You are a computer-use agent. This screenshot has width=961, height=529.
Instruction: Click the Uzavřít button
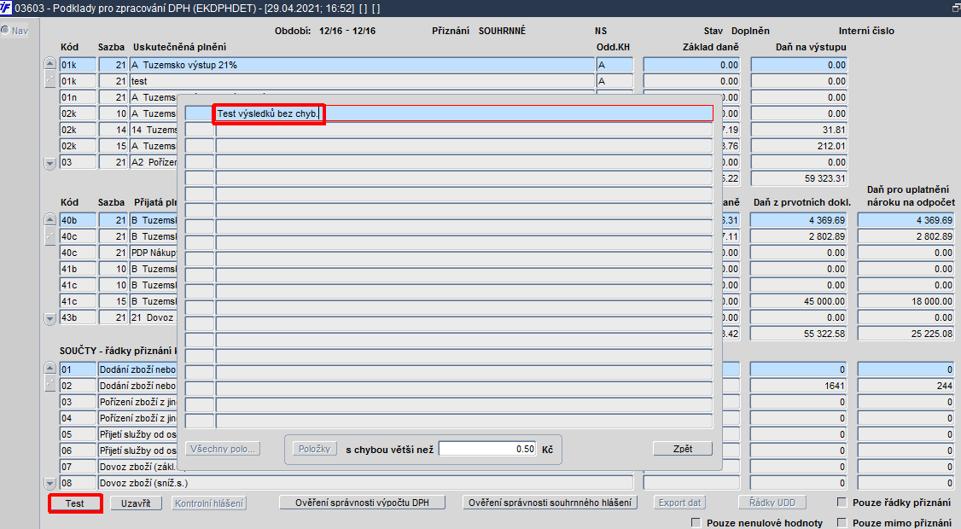[136, 503]
